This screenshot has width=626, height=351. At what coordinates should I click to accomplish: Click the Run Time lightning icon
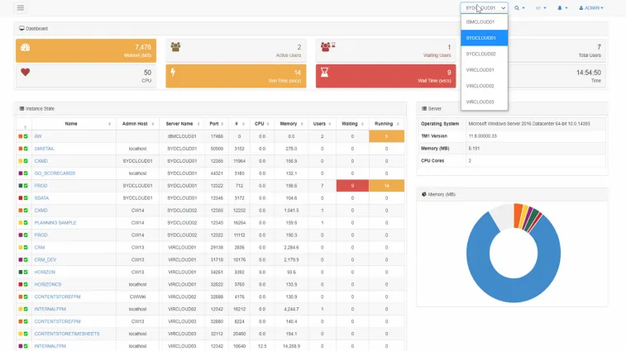[x=173, y=72]
